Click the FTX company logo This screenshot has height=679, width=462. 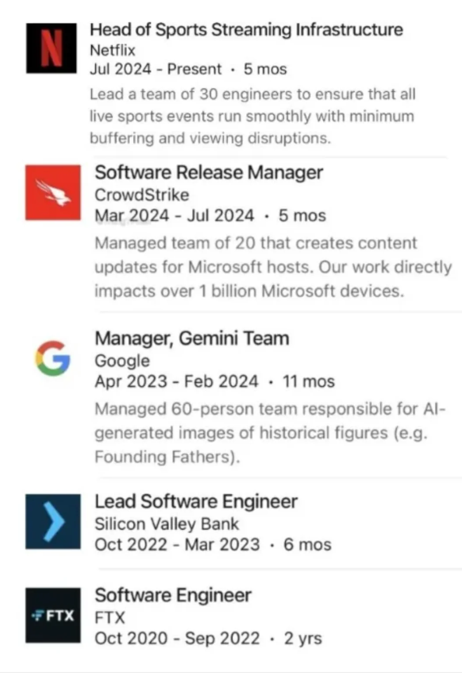tap(53, 615)
